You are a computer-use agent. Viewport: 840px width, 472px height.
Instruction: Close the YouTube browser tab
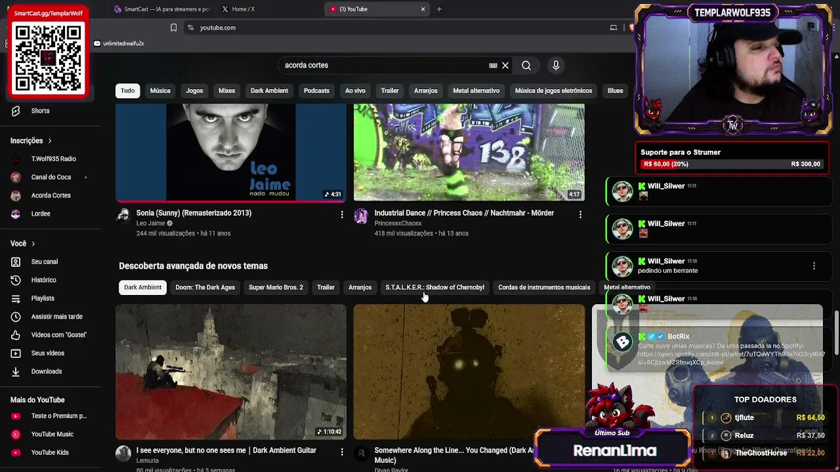tap(423, 9)
